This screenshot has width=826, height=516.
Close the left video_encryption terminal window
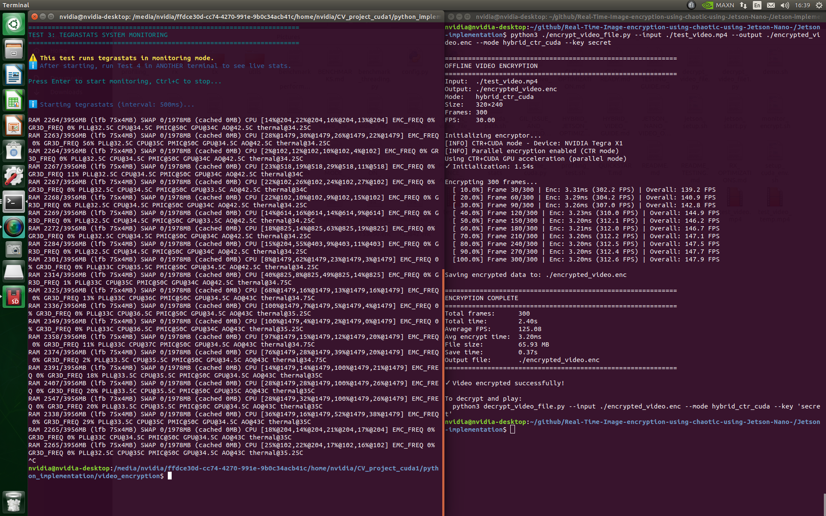(x=34, y=16)
